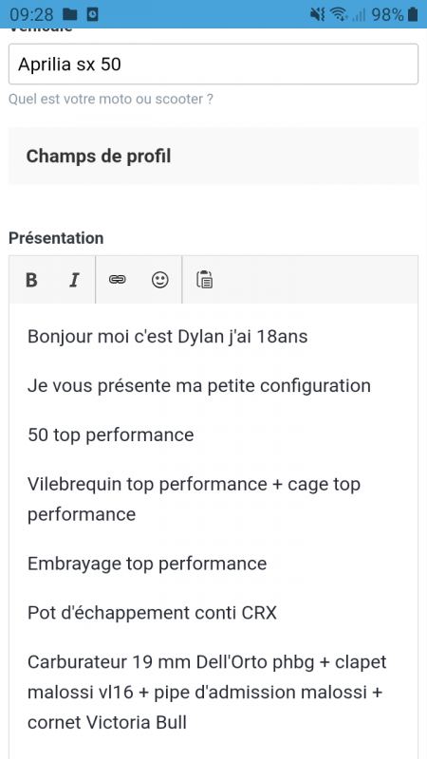Place cursor in the Bonjour moi c'est Dylan line
Image resolution: width=427 pixels, height=759 pixels.
click(168, 336)
